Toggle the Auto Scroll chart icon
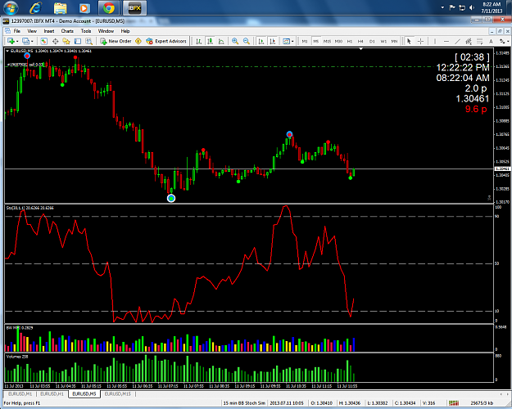Image resolution: width=512 pixels, height=409 pixels. [x=261, y=41]
